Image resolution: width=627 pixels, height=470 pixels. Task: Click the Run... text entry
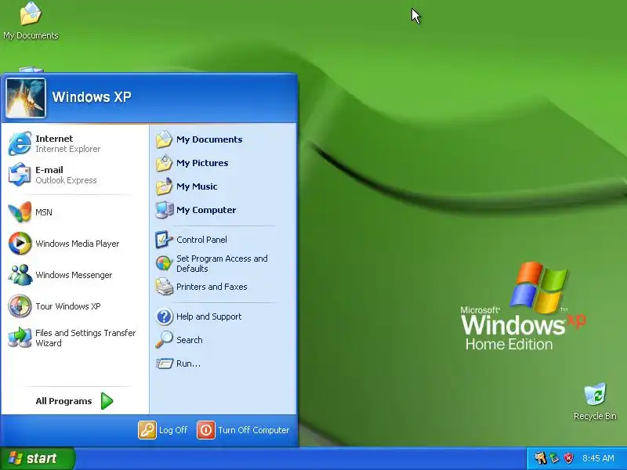[188, 363]
